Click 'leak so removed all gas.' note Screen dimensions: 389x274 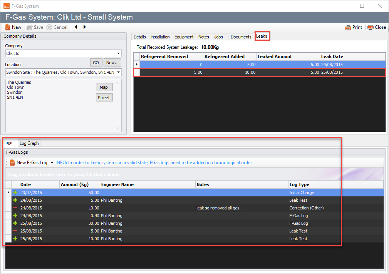point(218,208)
